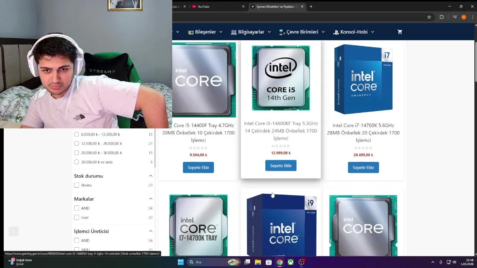The width and height of the screenshot is (477, 268).
Task: Open the Intel Core i7-14700K 5.6GHz product title
Action: pos(363,133)
